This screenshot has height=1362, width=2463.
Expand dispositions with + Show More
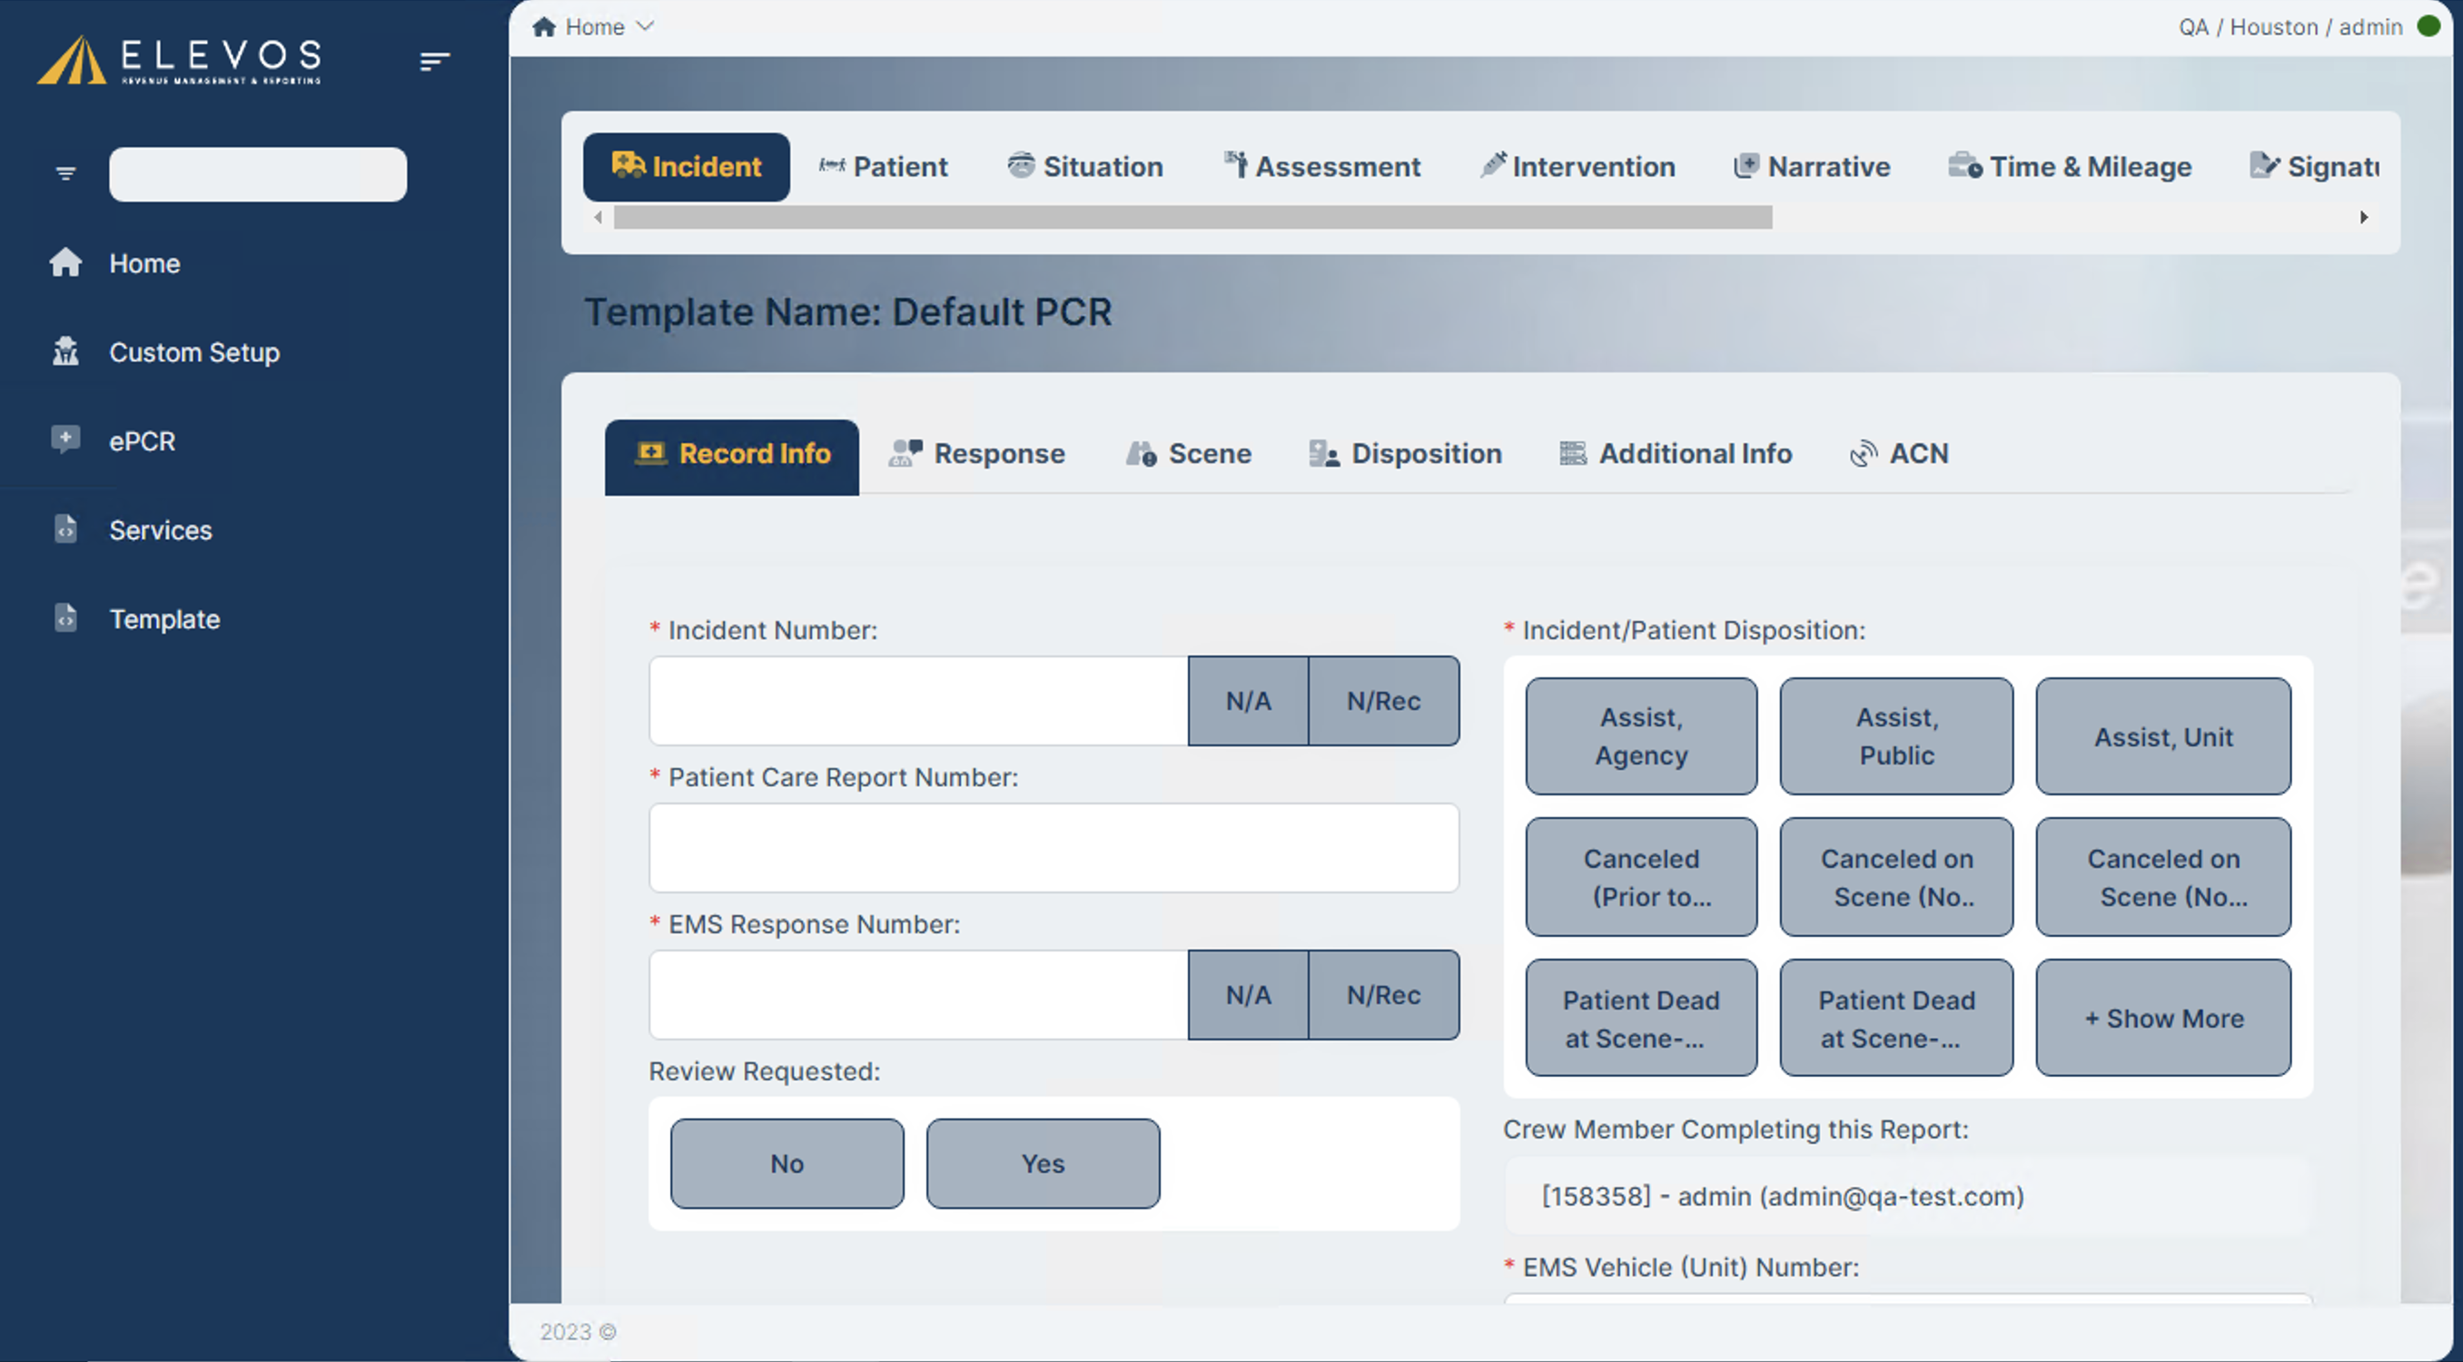coord(2162,1018)
